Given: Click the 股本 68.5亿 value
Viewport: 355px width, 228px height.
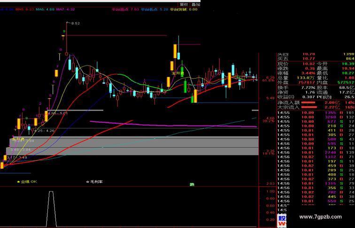Looking at the screenshot, I should click(348, 88).
